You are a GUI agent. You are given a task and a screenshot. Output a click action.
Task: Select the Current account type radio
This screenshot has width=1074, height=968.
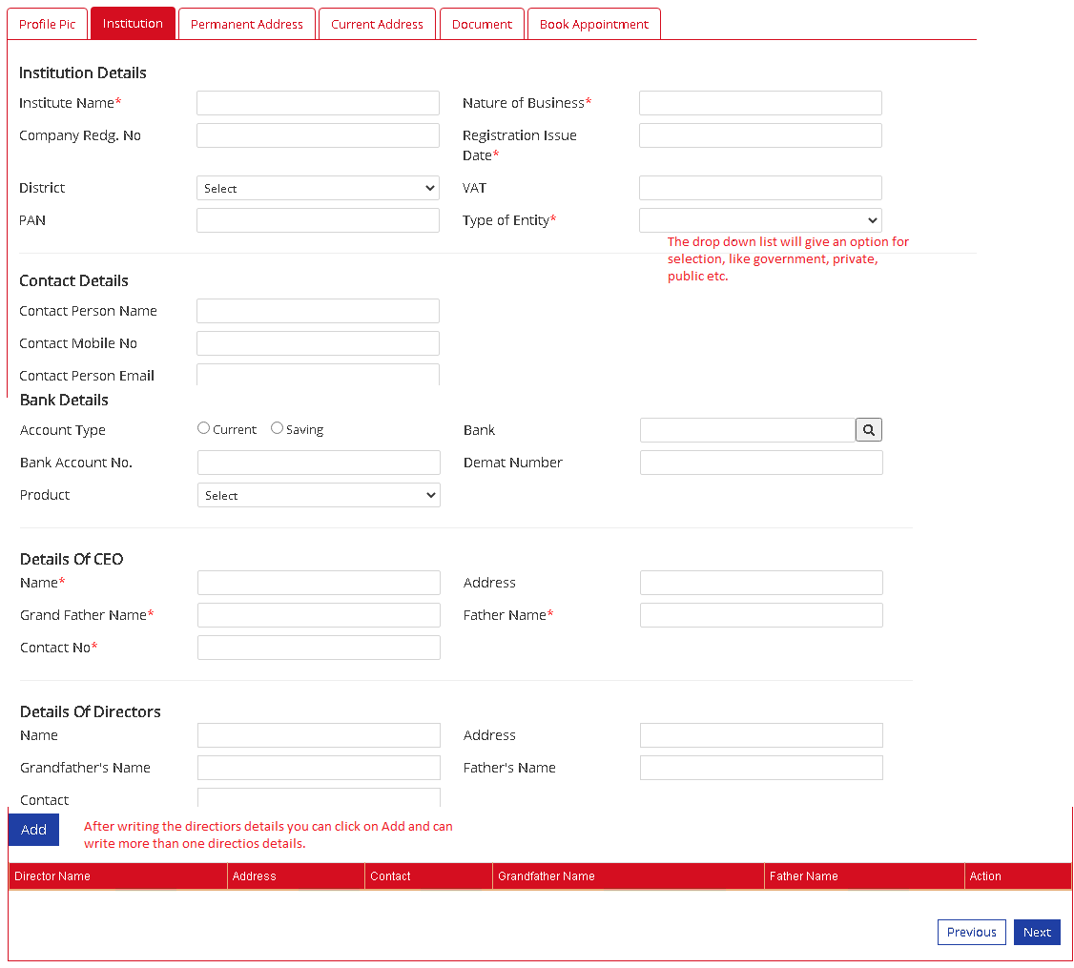[203, 428]
